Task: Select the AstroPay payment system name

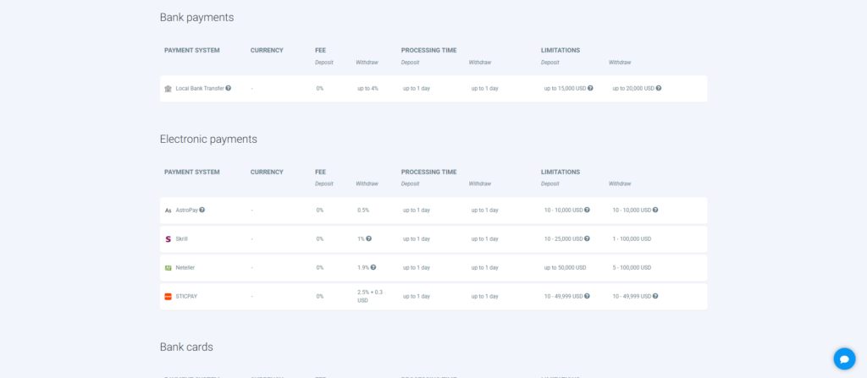Action: pos(185,210)
